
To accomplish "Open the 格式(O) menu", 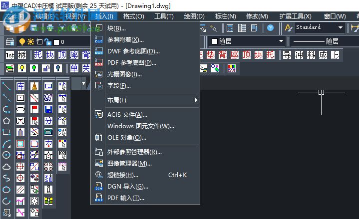I will (x=133, y=16).
